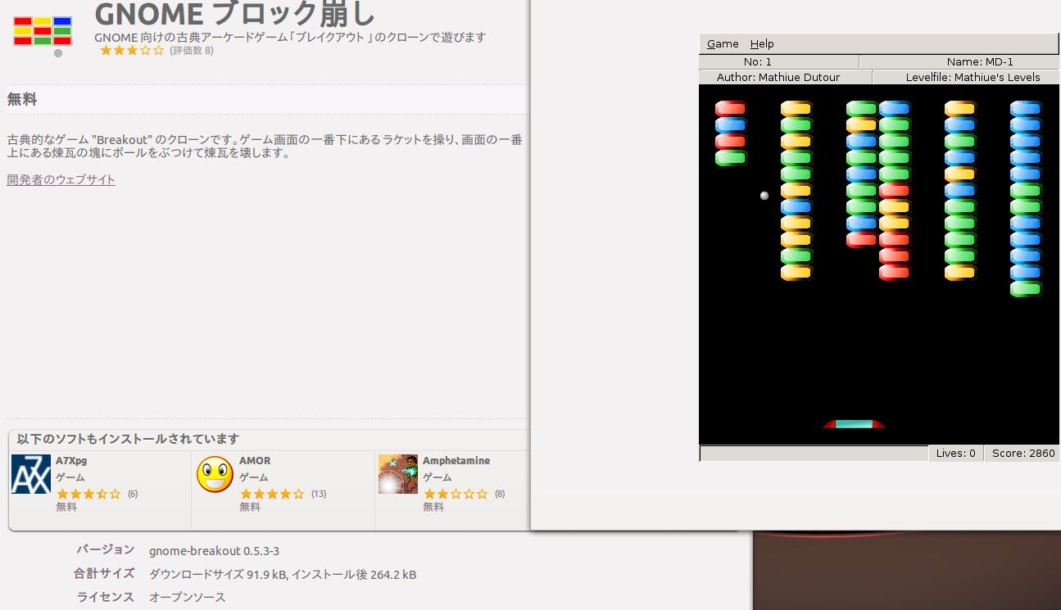Image resolution: width=1061 pixels, height=610 pixels.
Task: Click the Author: Mathiue Dutour label
Action: click(780, 78)
